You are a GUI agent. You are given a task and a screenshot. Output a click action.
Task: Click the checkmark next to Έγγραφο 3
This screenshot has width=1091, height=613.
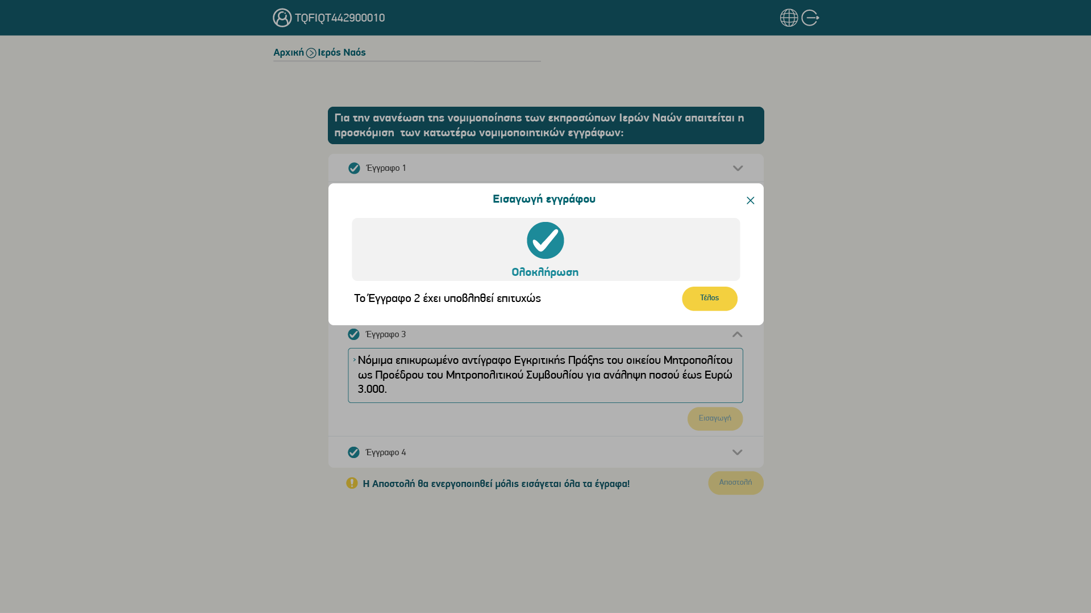[353, 334]
